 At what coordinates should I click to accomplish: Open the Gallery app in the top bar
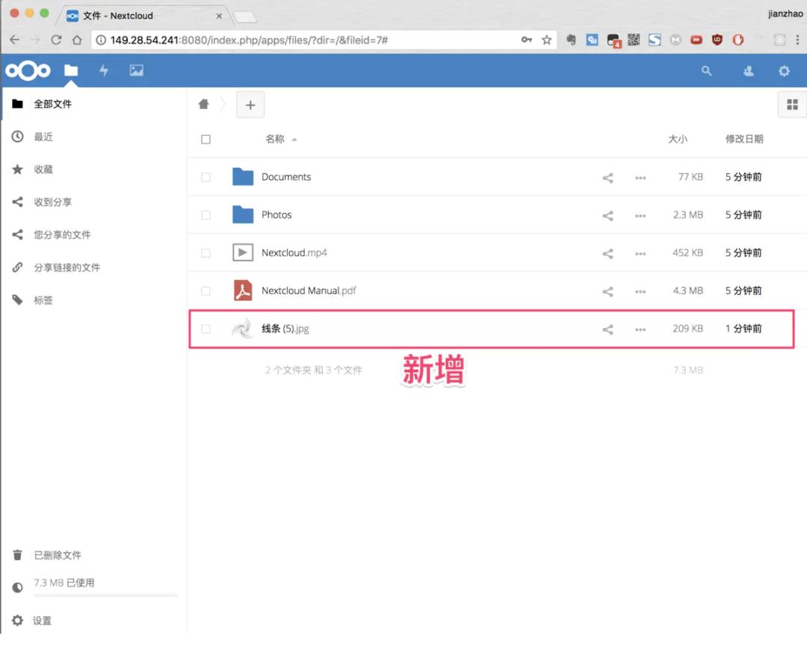pyautogui.click(x=137, y=70)
